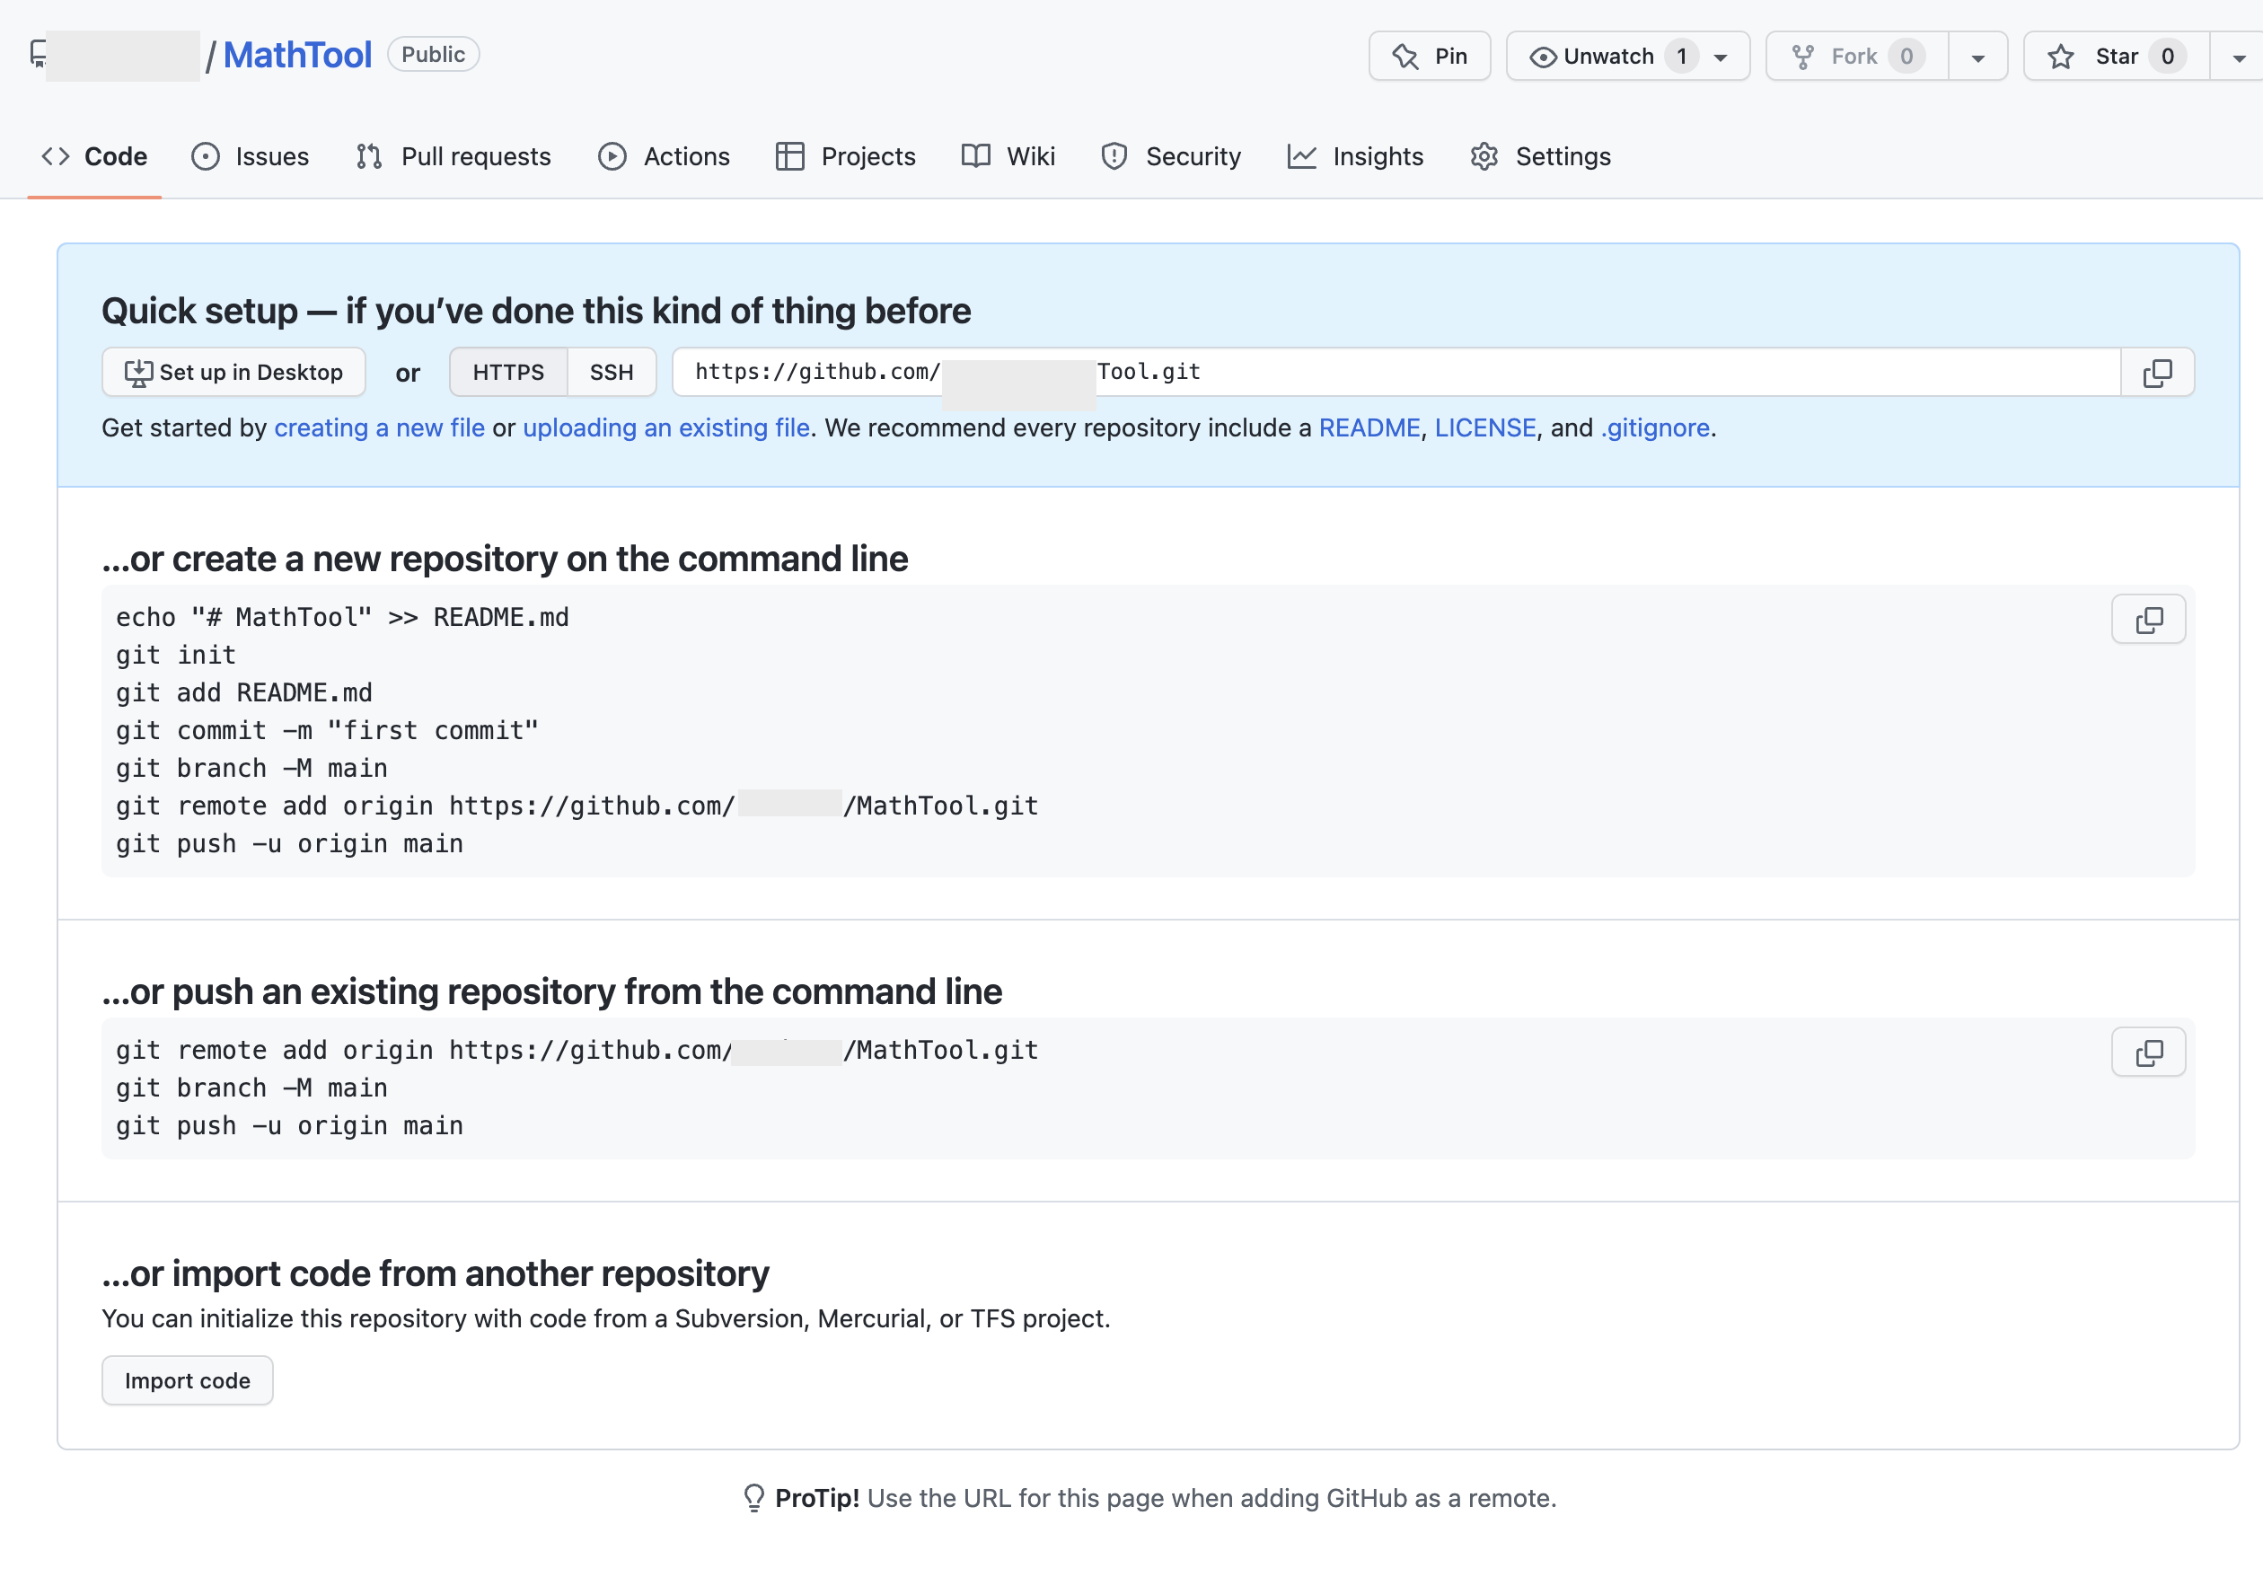The width and height of the screenshot is (2263, 1577).
Task: Switch clone URL to SSH
Action: pyautogui.click(x=611, y=373)
